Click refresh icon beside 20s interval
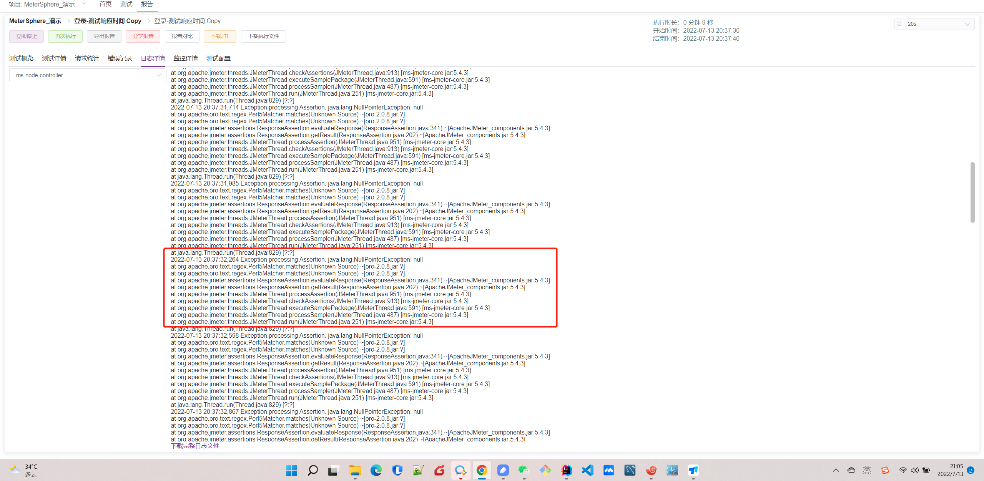 point(899,24)
